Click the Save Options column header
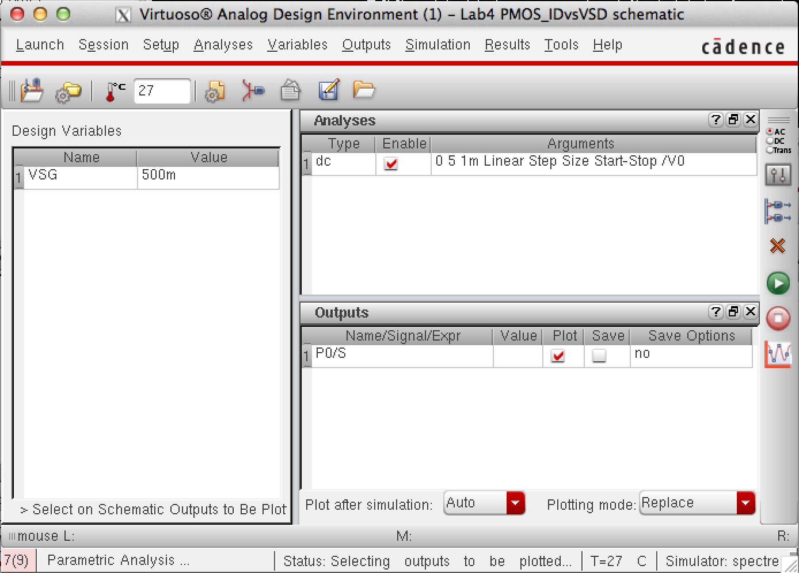 (x=691, y=336)
